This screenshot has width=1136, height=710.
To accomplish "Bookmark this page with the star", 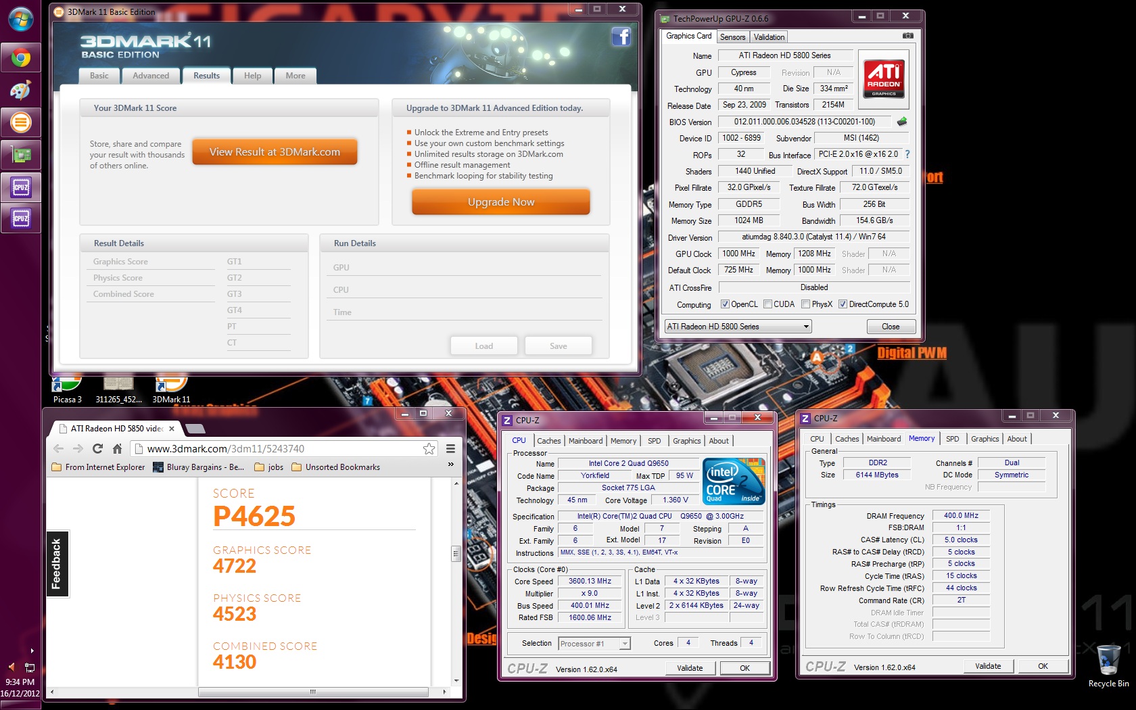I will coord(429,448).
